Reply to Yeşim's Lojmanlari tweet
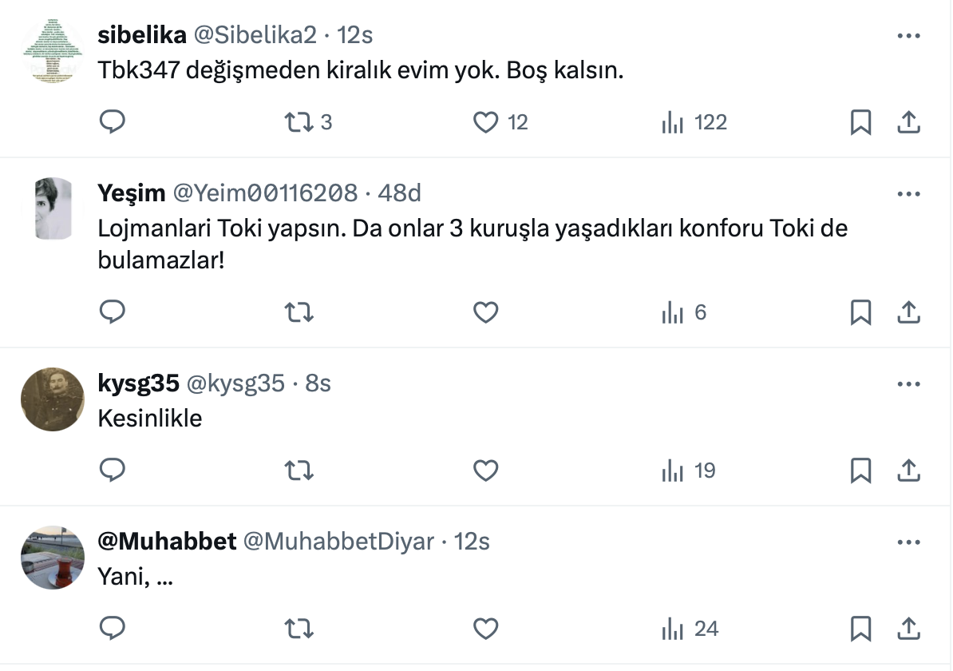 click(113, 312)
